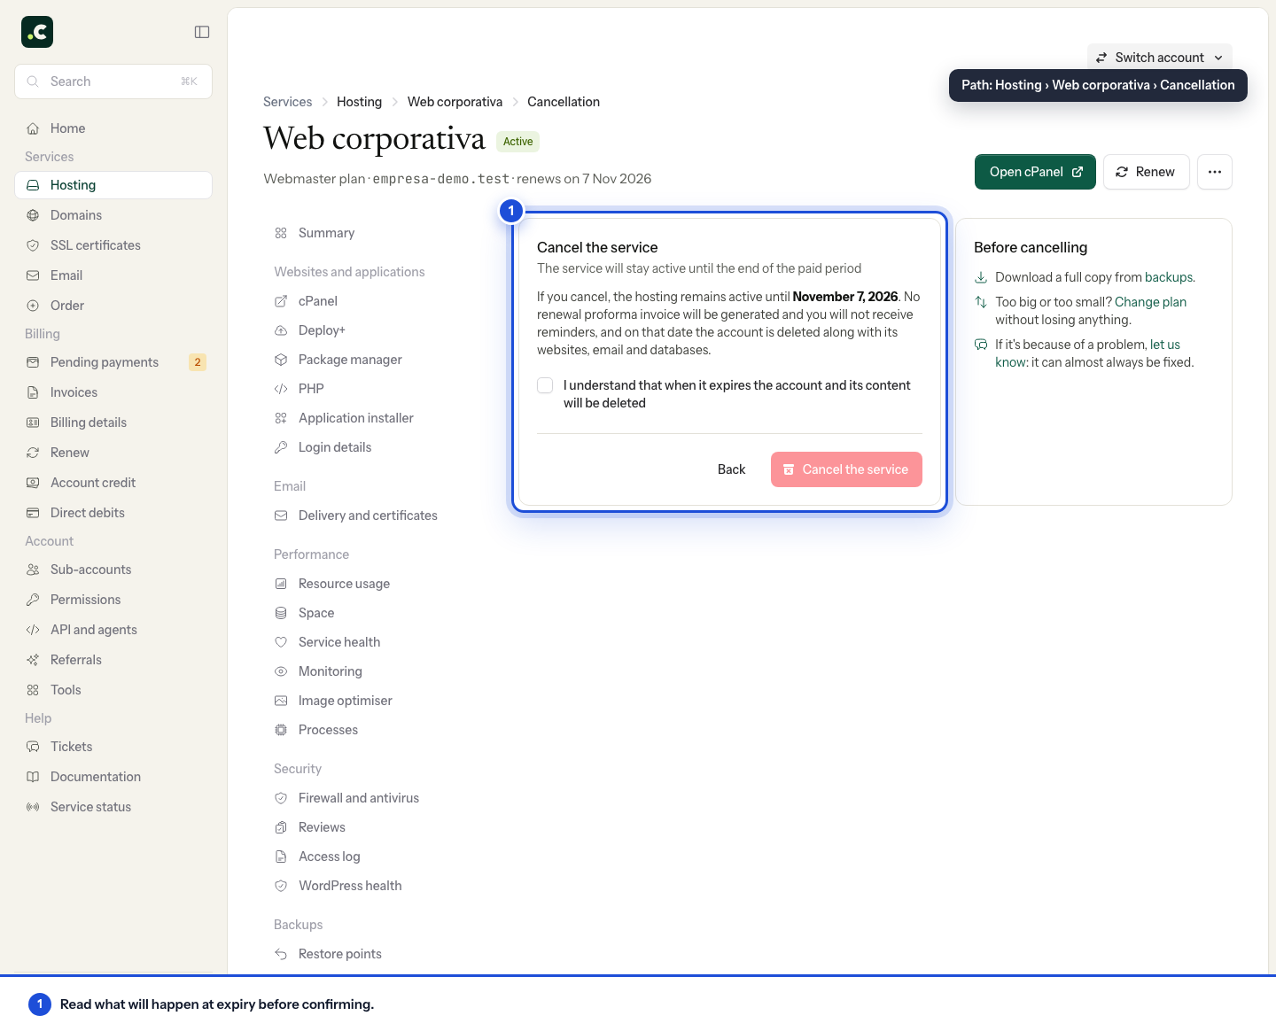Open Hosting in the left sidebar
The width and height of the screenshot is (1276, 1031).
point(113,185)
